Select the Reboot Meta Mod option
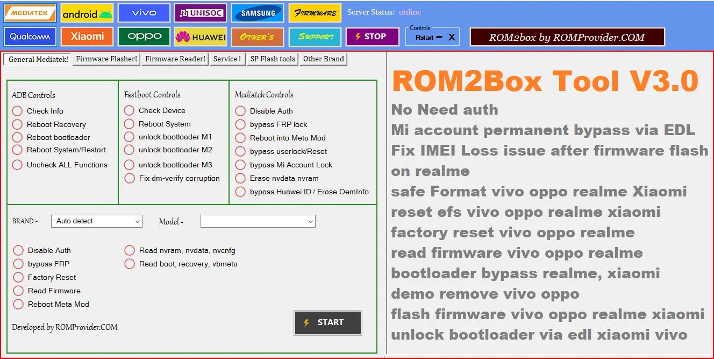The width and height of the screenshot is (714, 359). point(51,304)
